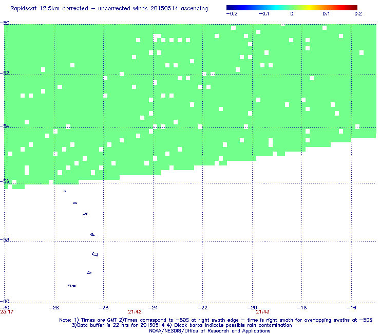The width and height of the screenshot is (380, 334).
Task: Click the 'Data buffer is 22 hrs' note line
Action: click(182, 325)
